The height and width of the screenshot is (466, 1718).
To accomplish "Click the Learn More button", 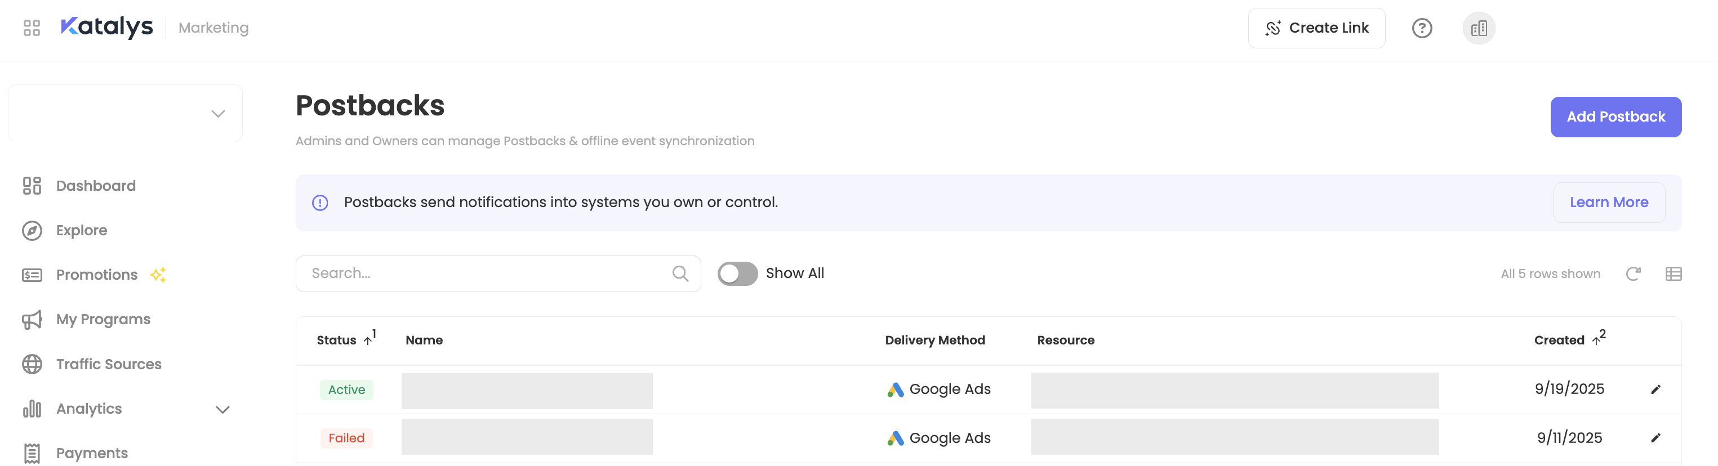I will coord(1608,203).
